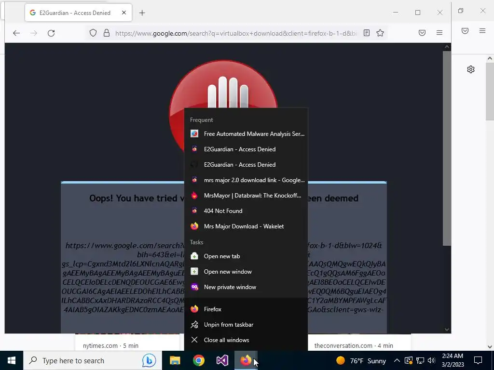This screenshot has height=370, width=494.
Task: Choose New private window task
Action: click(x=246, y=287)
